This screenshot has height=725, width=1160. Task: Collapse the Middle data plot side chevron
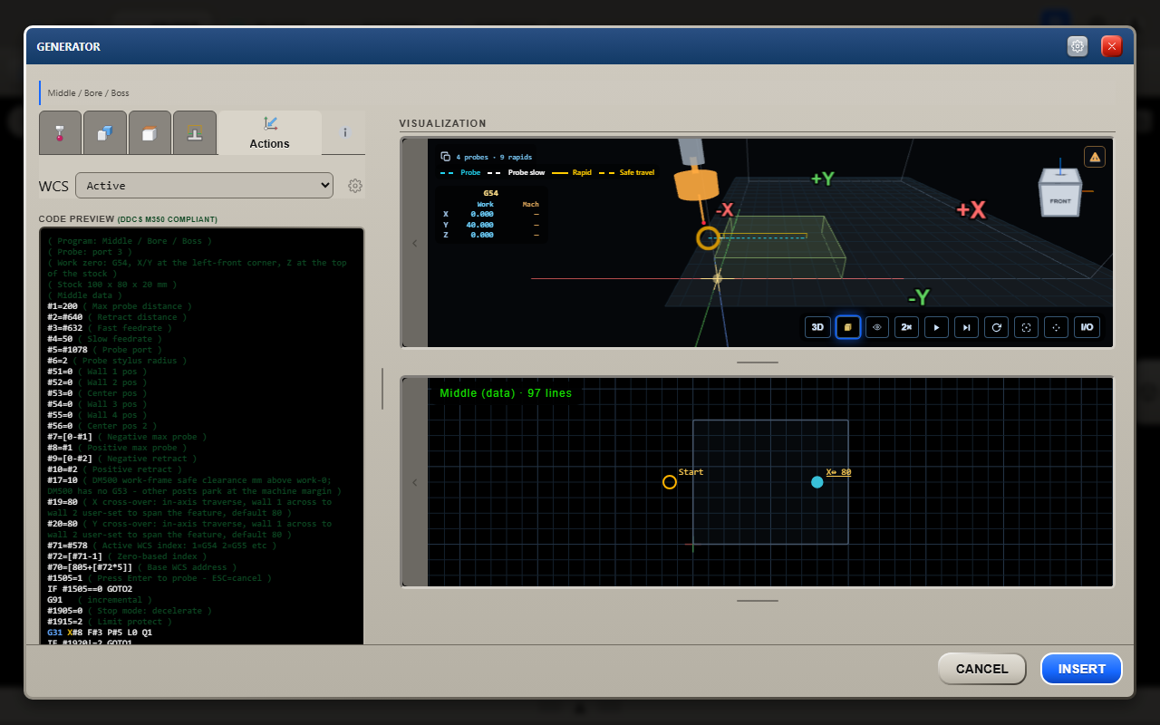pos(415,482)
